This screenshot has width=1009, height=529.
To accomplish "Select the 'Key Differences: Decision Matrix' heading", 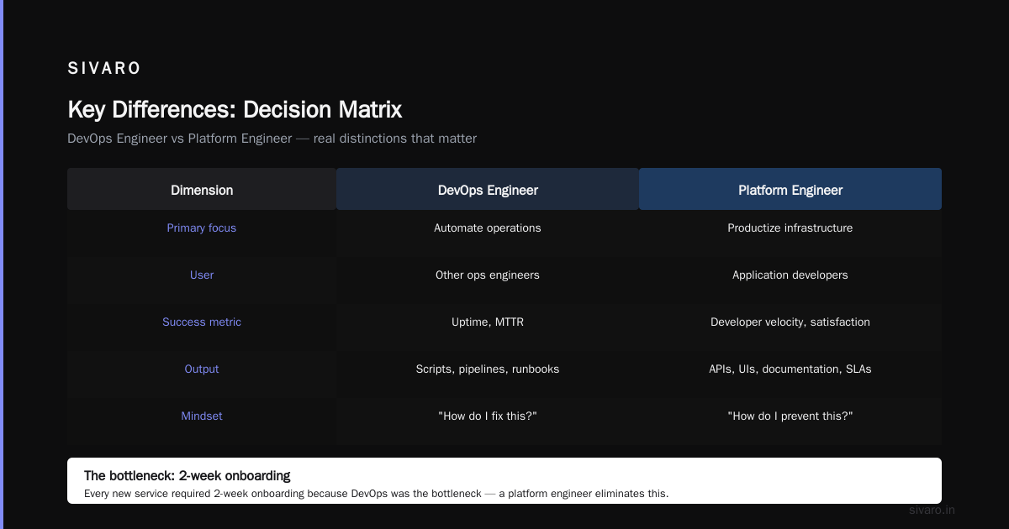I will click(235, 110).
